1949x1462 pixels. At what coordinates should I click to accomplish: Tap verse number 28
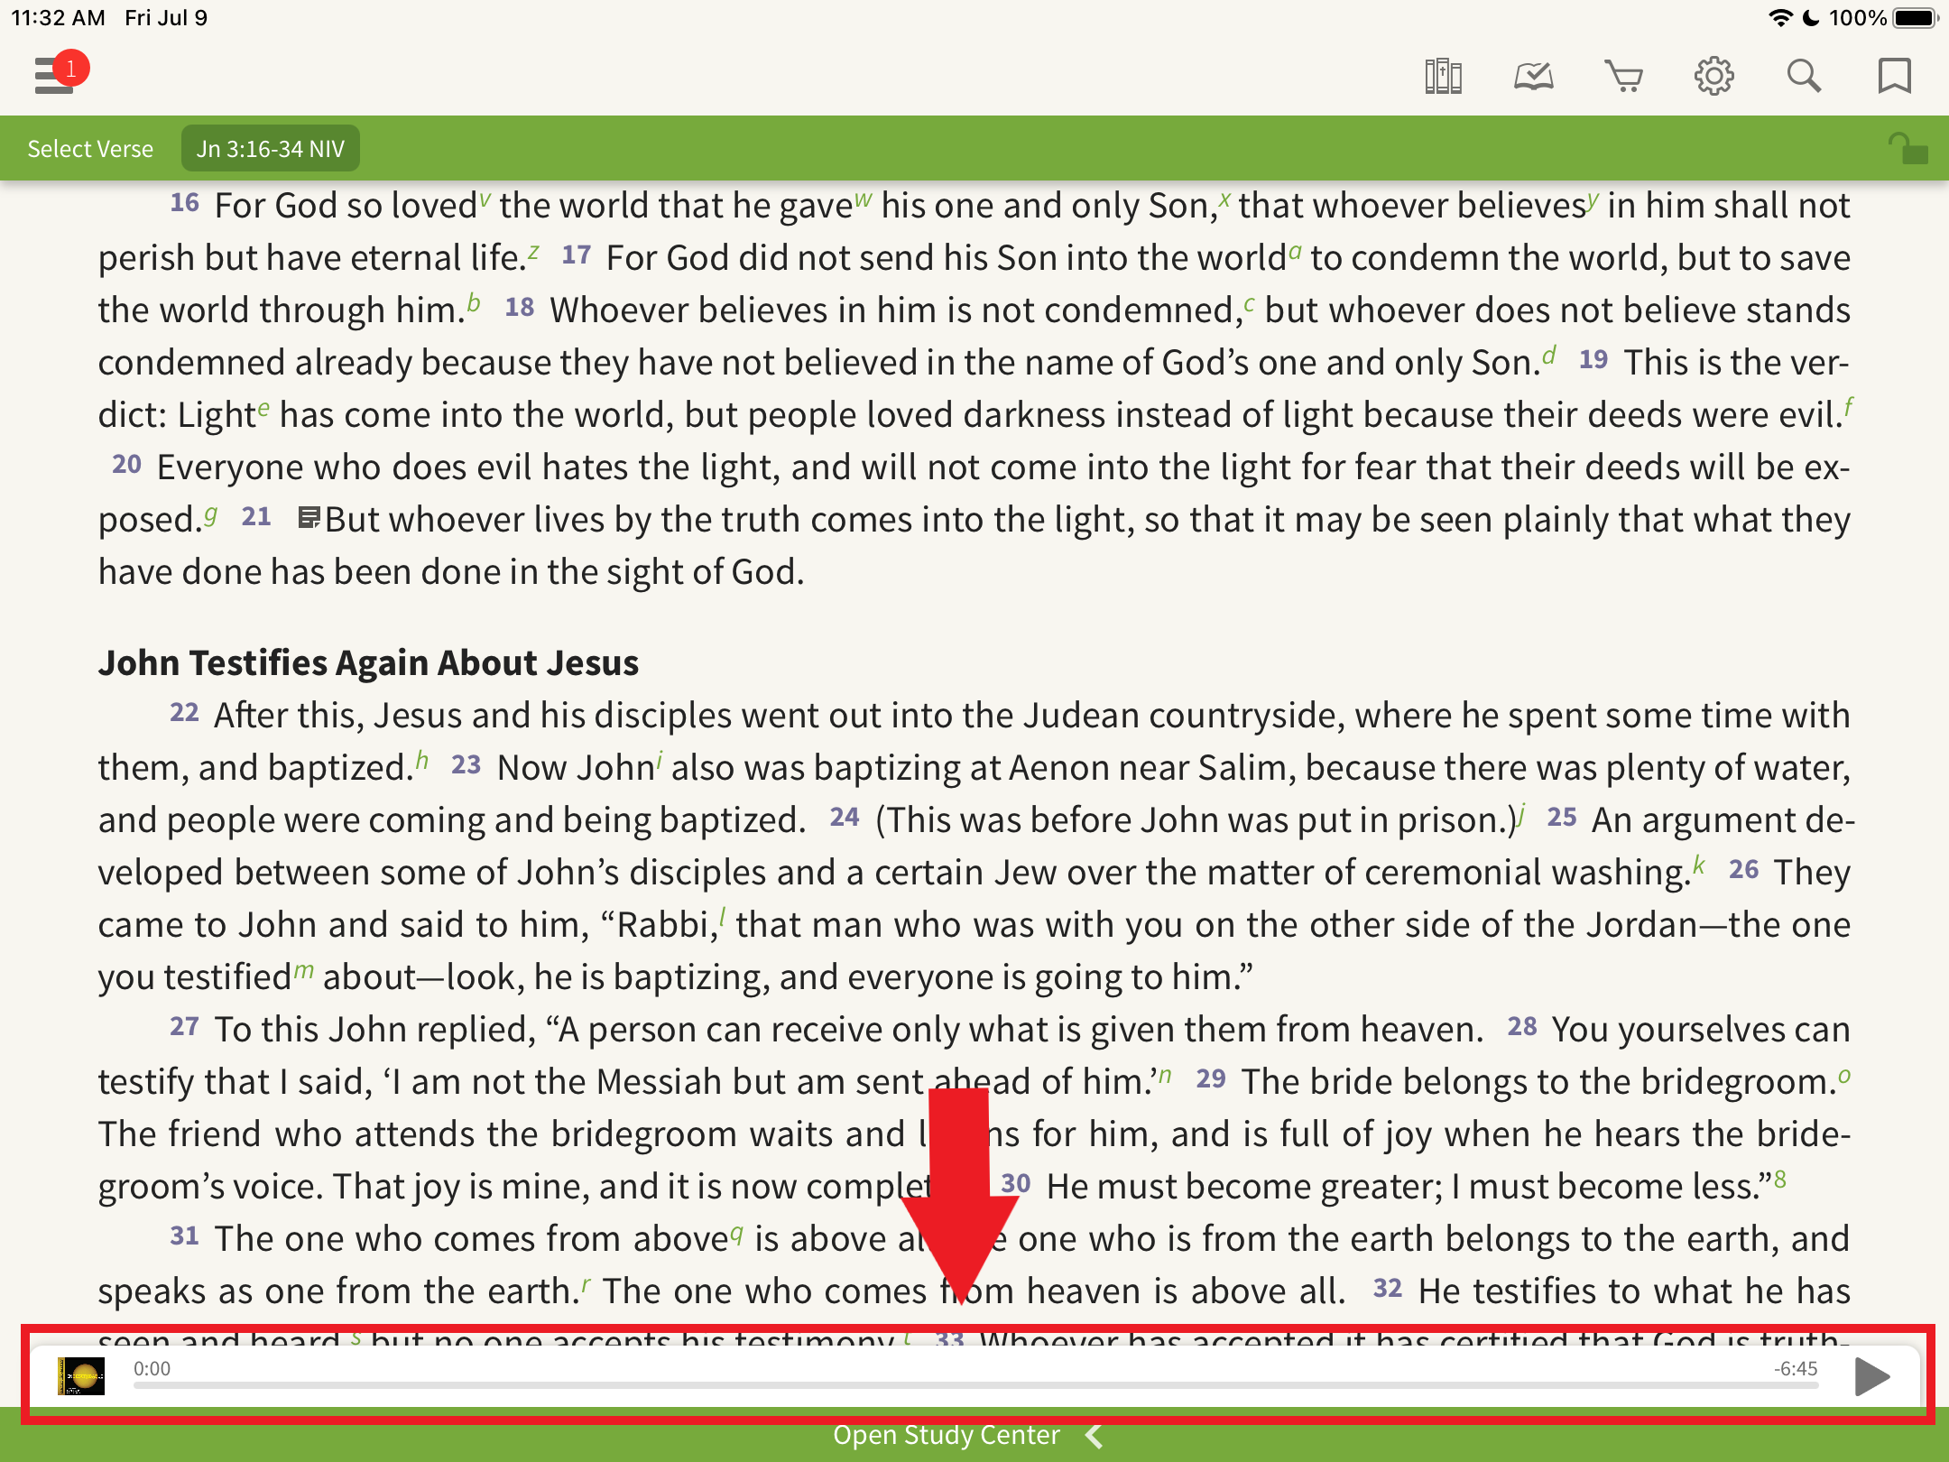pyautogui.click(x=1521, y=1027)
